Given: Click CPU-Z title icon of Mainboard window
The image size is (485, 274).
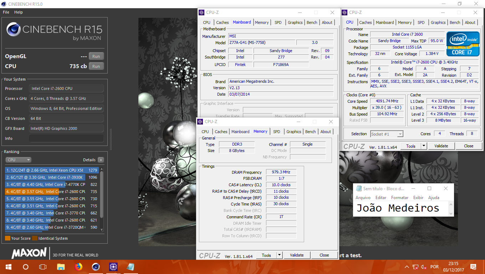Looking at the screenshot, I should pyautogui.click(x=201, y=12).
